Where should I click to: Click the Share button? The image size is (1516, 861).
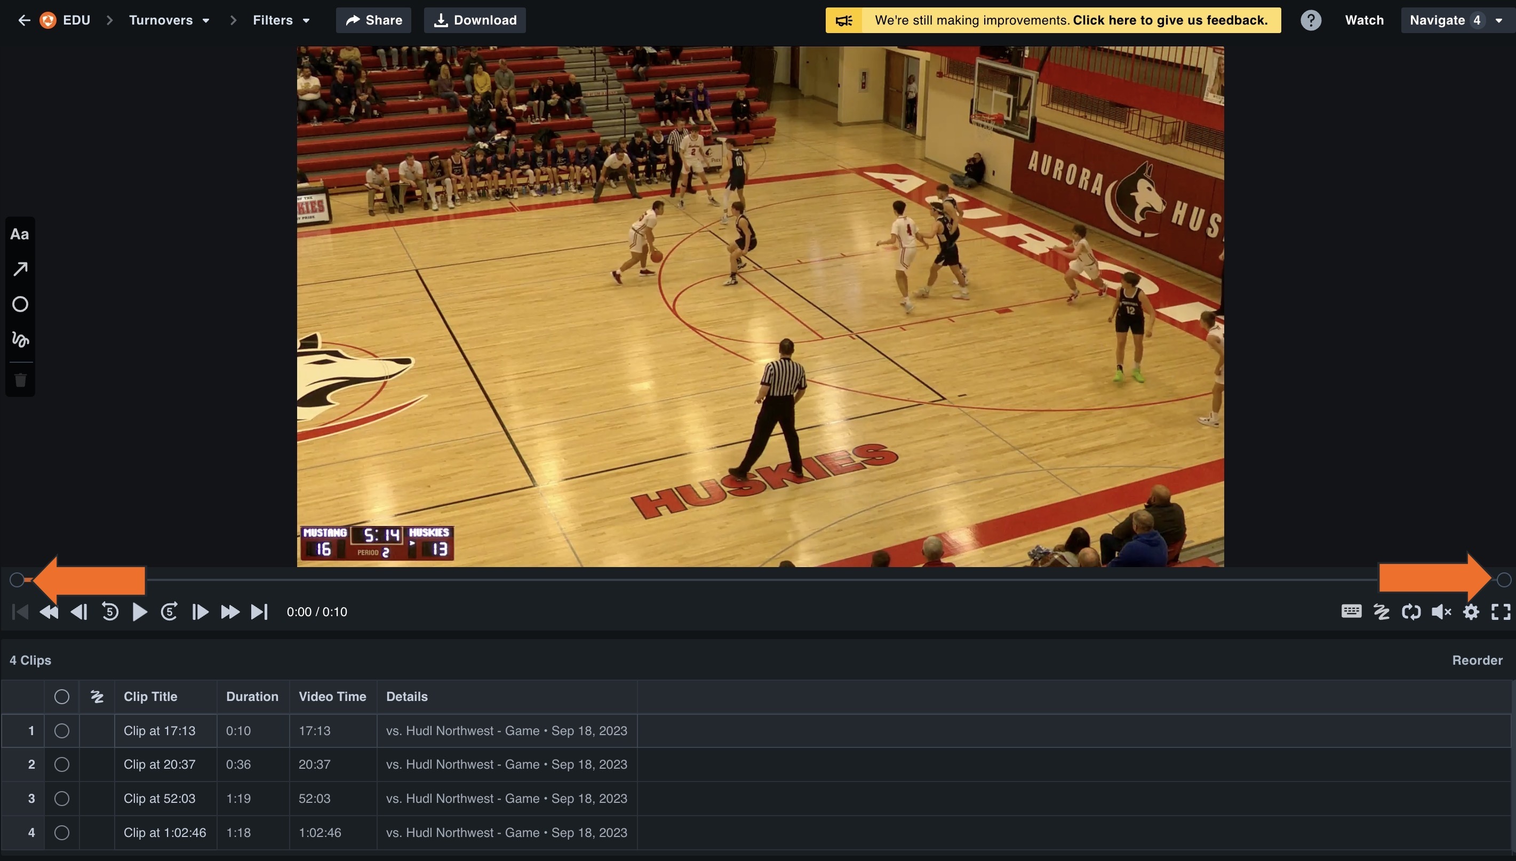pyautogui.click(x=373, y=20)
